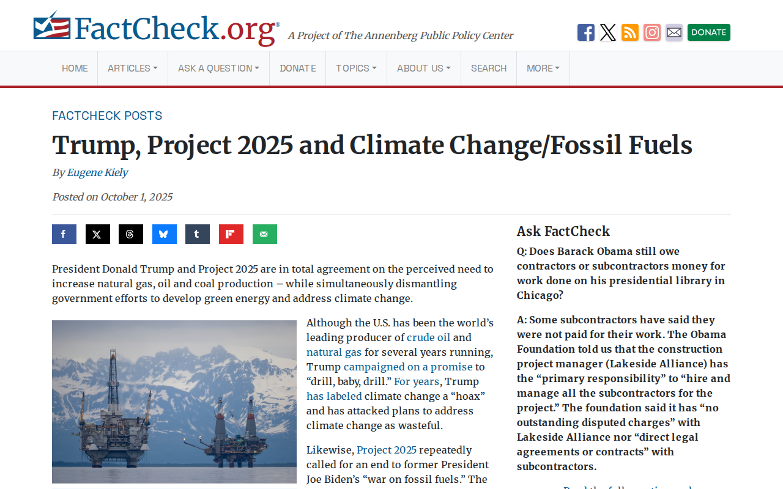Screen dimensions: 783x489
Task: Share article via green email button
Action: click(265, 234)
